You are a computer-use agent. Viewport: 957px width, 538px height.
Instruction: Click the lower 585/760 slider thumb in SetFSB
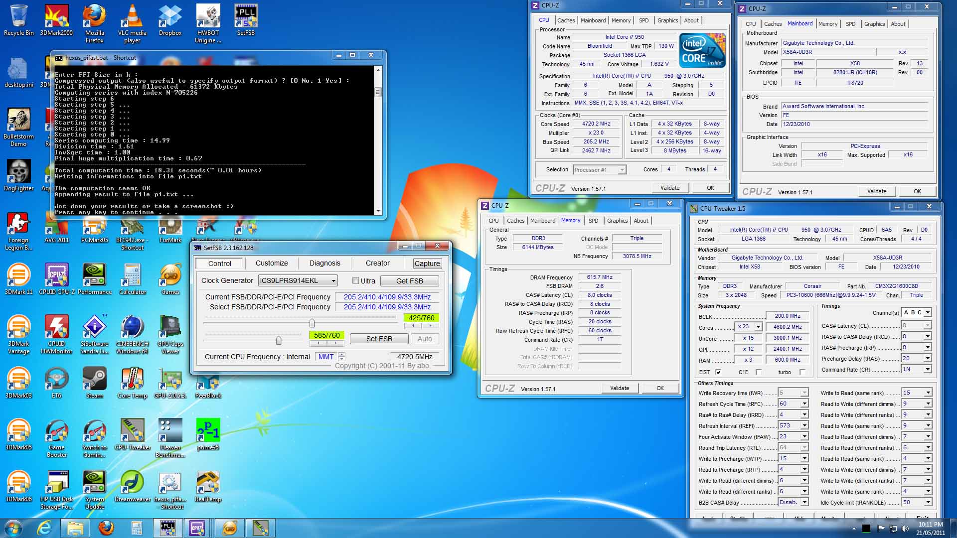279,340
